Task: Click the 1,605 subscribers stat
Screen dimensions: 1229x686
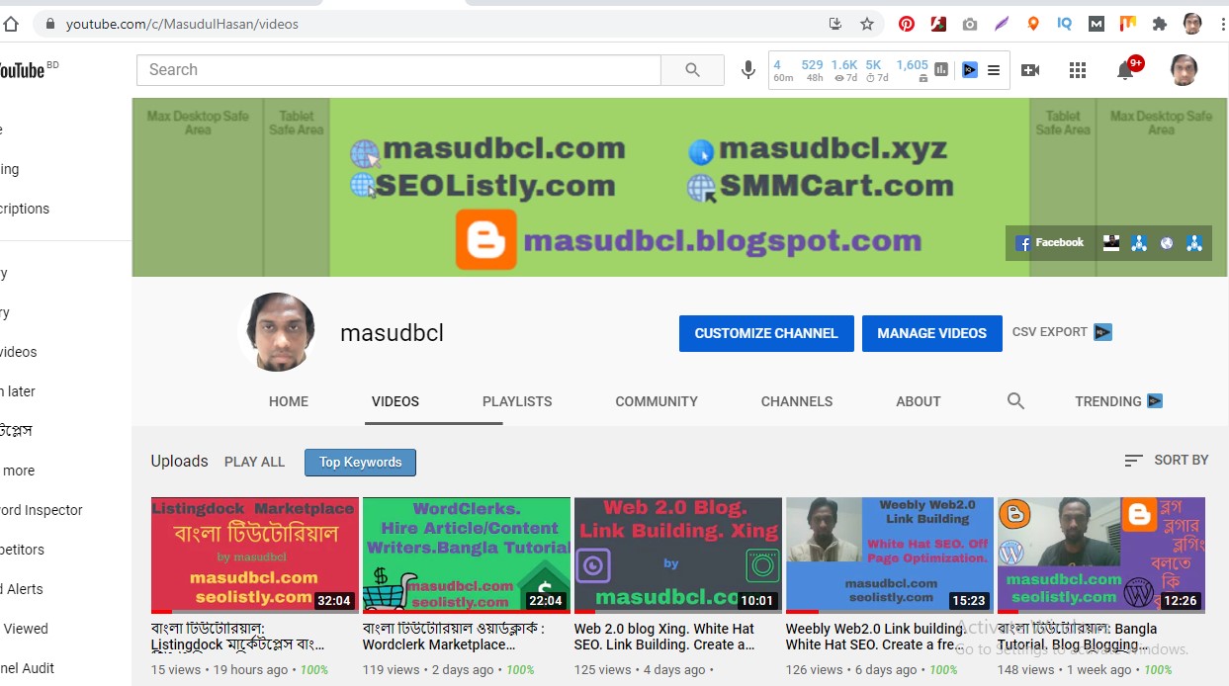Action: coord(912,70)
